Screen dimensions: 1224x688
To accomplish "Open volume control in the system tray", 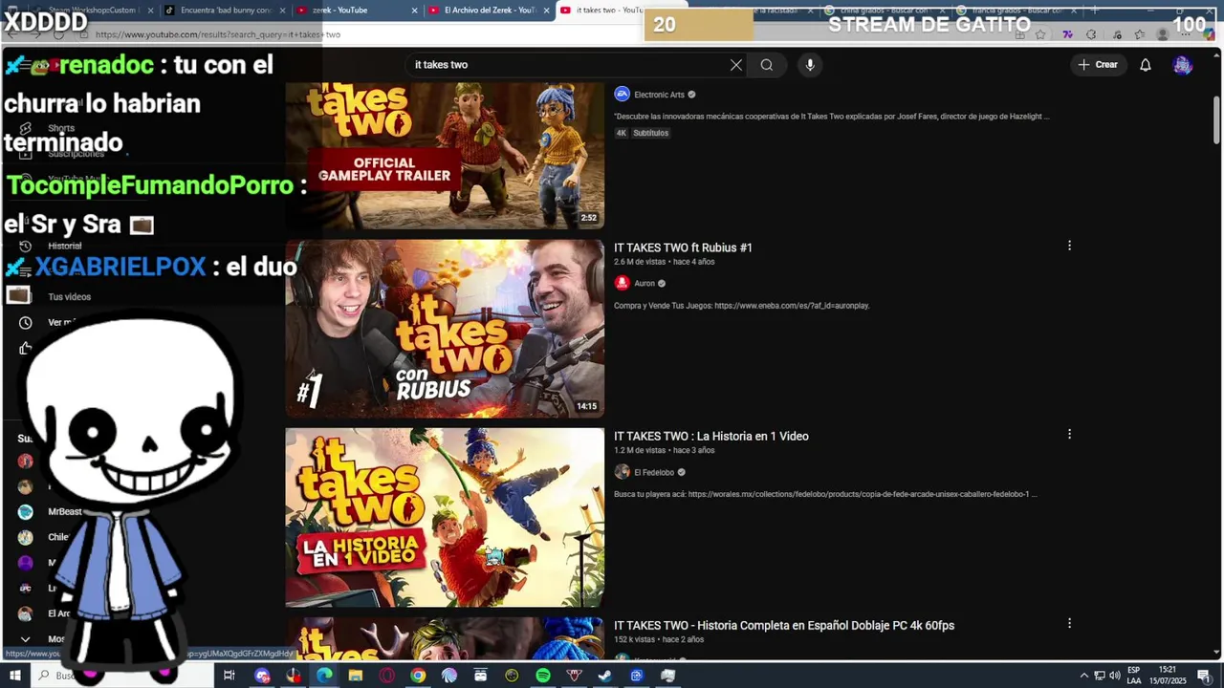I will tap(1115, 676).
